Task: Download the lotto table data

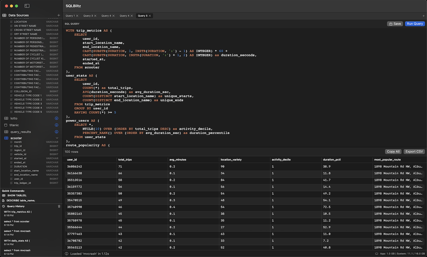Action: (57, 118)
